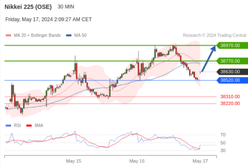248x167 pixels.
Task: Click the blue RSI legend swatch
Action: 8,125
